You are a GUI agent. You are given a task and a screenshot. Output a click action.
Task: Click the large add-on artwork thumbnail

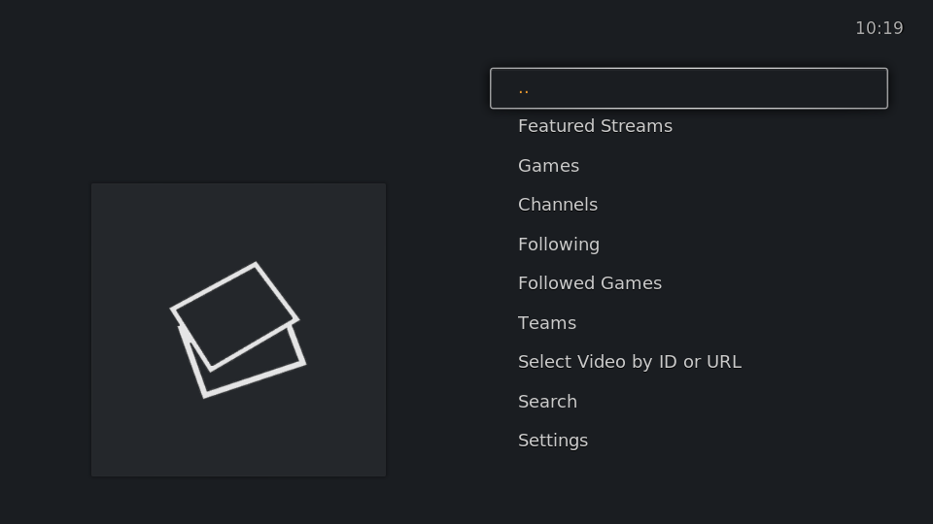tap(238, 330)
